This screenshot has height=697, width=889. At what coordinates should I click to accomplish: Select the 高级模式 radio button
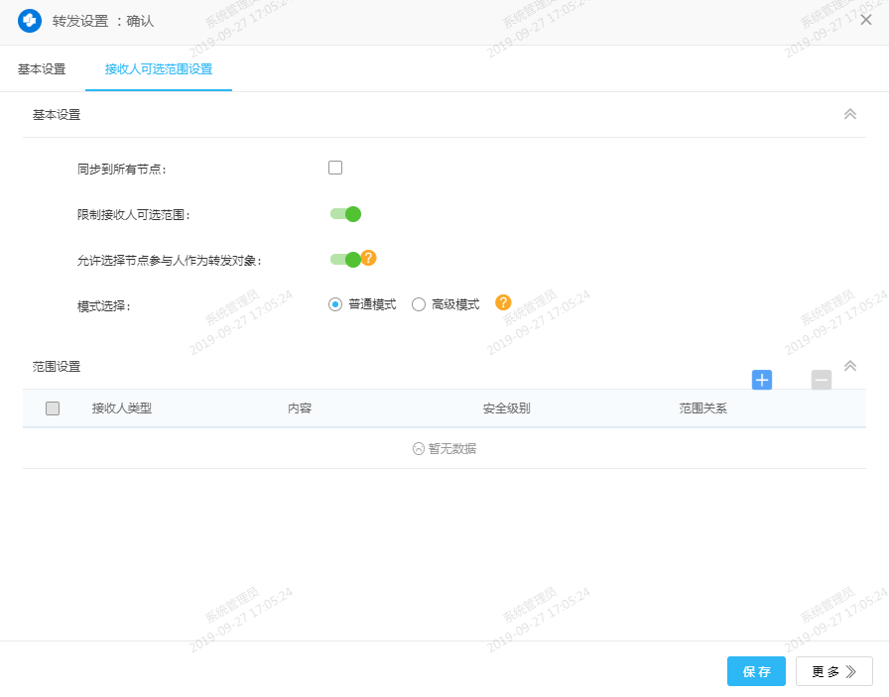(x=419, y=304)
